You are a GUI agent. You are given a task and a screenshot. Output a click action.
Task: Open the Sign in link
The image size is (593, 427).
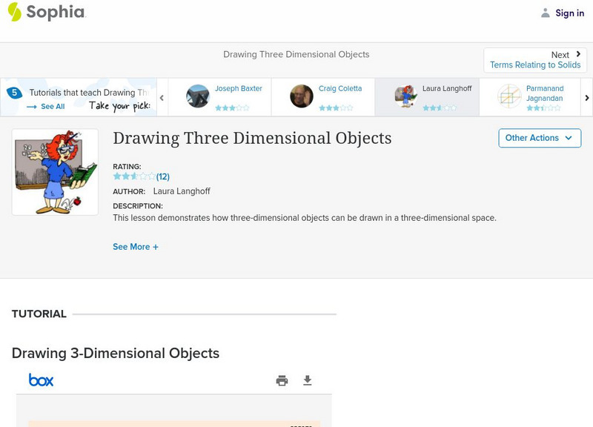pyautogui.click(x=569, y=13)
